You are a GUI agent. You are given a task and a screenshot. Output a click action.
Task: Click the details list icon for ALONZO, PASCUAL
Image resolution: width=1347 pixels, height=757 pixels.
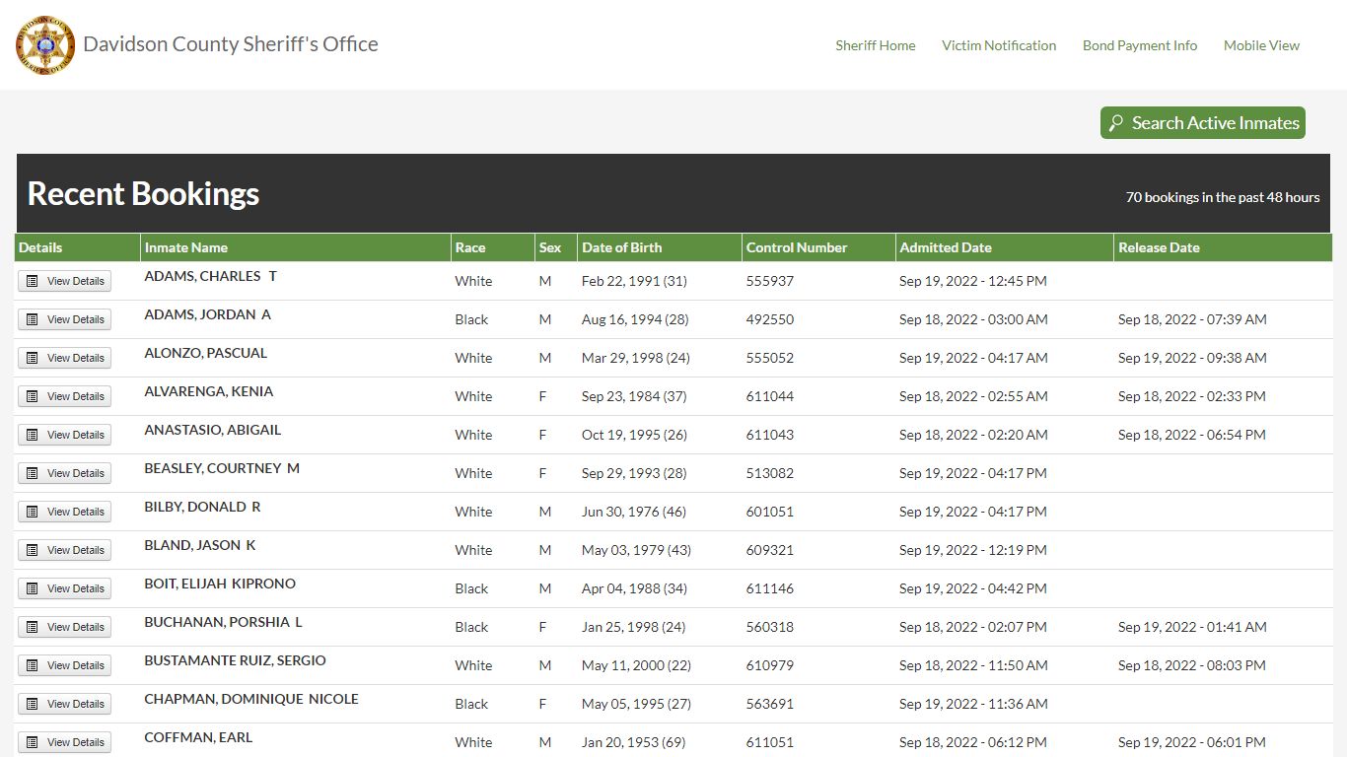[x=33, y=358]
